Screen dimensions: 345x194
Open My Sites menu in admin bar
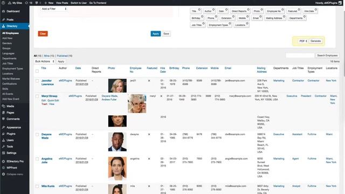pyautogui.click(x=15, y=3)
